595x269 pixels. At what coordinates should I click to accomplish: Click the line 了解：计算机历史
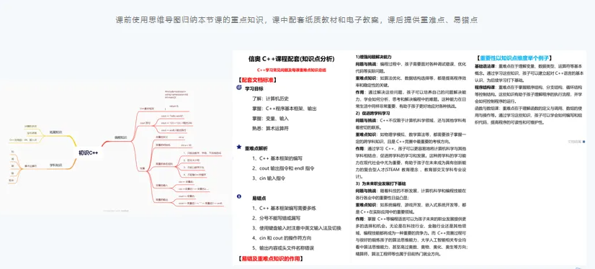coord(271,99)
